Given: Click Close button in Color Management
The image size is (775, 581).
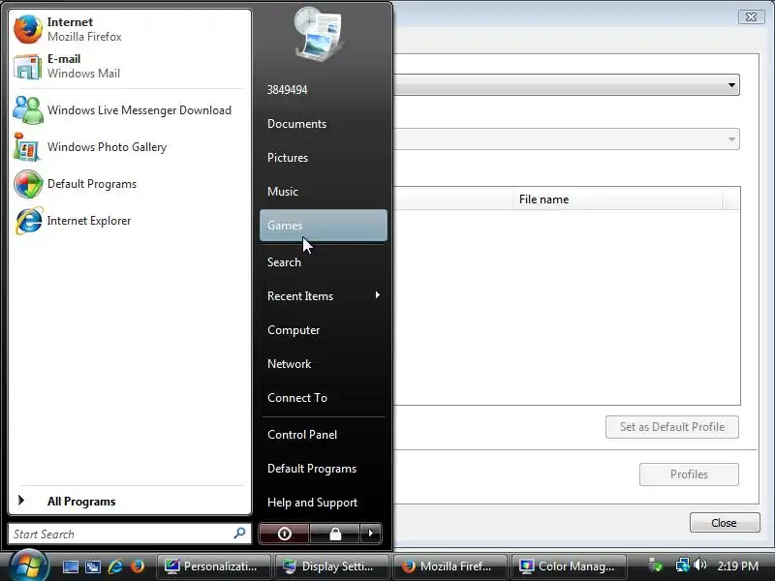Looking at the screenshot, I should point(725,523).
